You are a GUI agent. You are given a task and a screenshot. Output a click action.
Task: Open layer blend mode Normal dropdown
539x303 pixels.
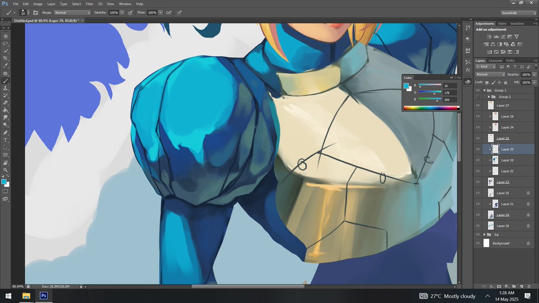coord(490,75)
